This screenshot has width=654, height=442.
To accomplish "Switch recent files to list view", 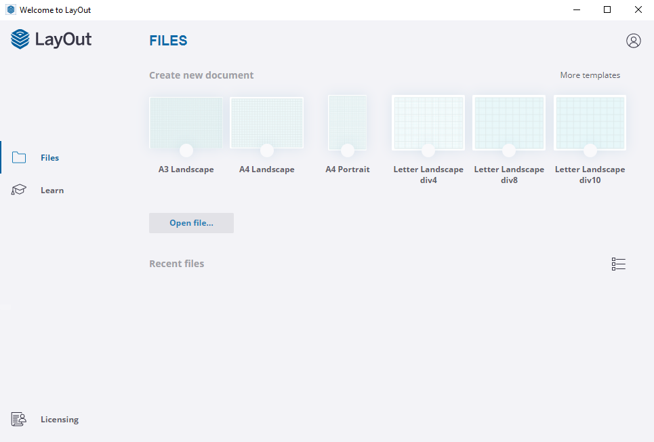I will point(619,264).
